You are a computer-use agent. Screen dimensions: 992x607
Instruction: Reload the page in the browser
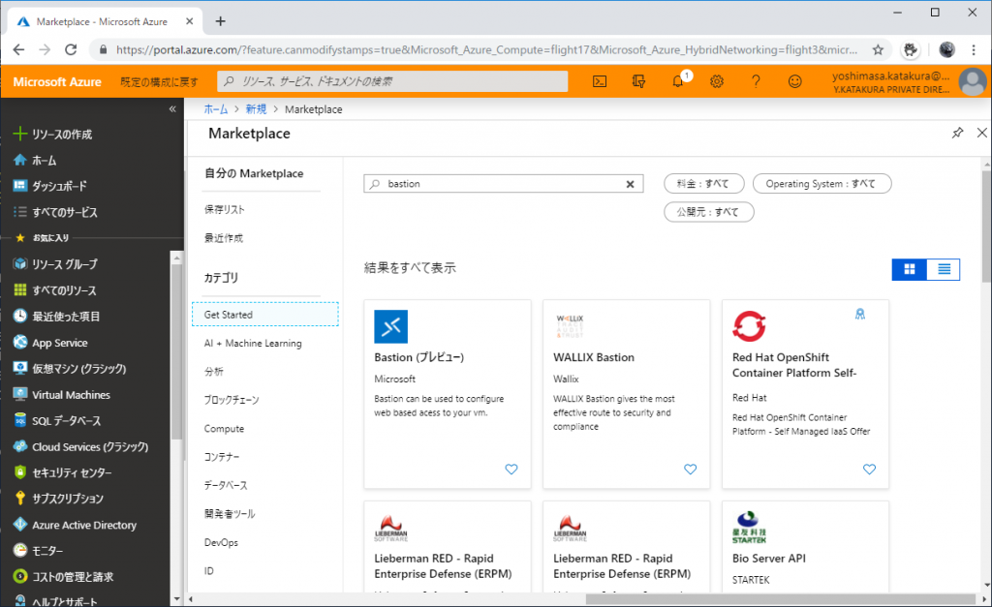click(71, 49)
